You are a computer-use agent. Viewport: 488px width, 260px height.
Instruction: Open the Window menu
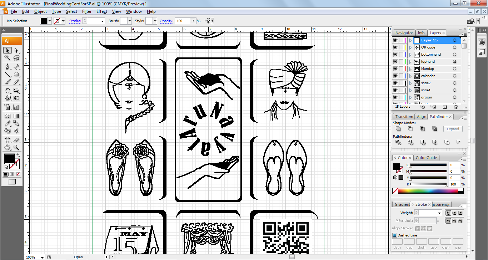(x=134, y=11)
